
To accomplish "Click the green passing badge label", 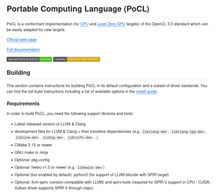I will [45, 59].
